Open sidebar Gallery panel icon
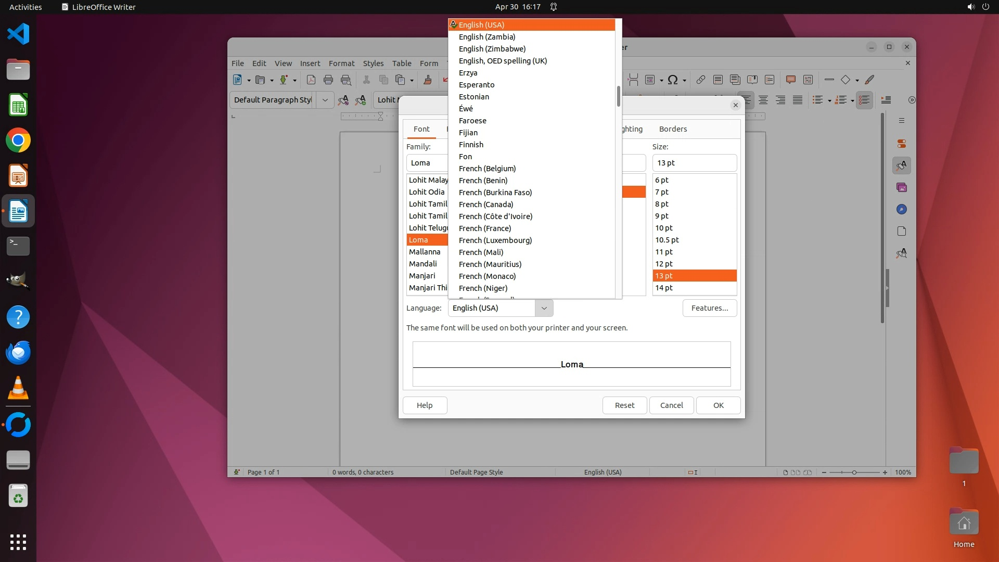This screenshot has height=562, width=999. (902, 187)
